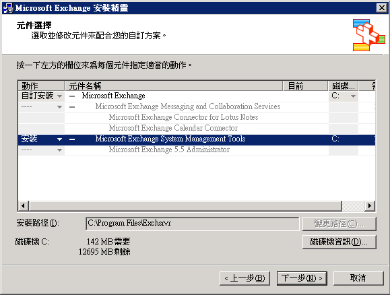This screenshot has height=295, width=390.
Task: Click the 元件名稱 column header
Action: click(x=174, y=86)
